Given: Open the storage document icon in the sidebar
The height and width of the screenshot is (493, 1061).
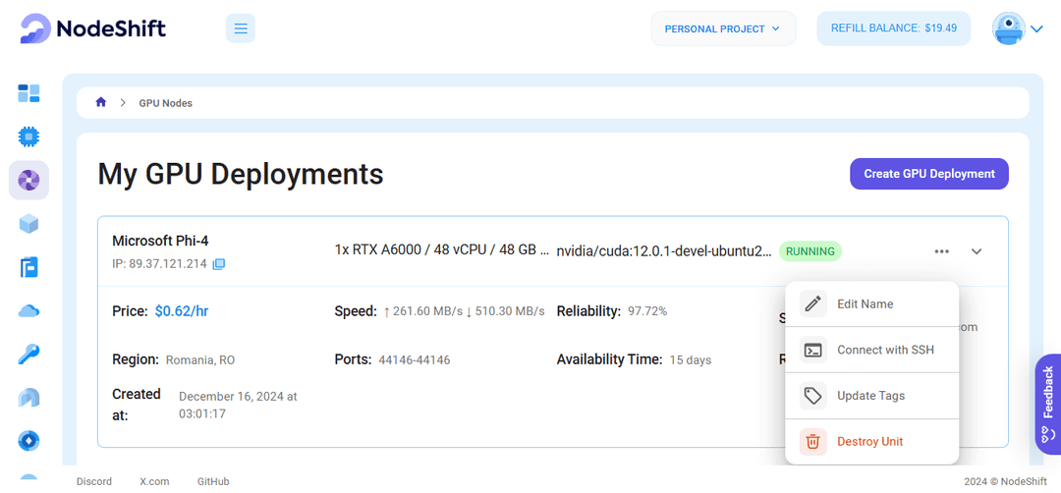Looking at the screenshot, I should pos(28,267).
